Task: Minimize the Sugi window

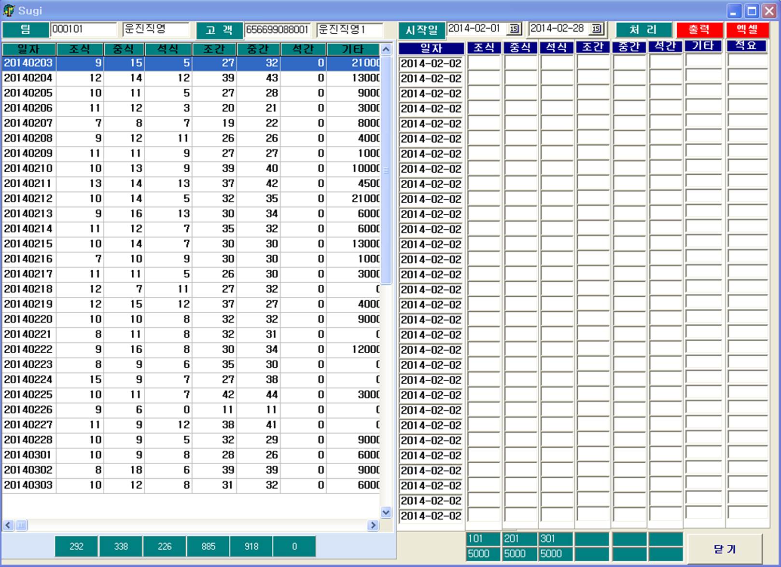Action: click(734, 11)
